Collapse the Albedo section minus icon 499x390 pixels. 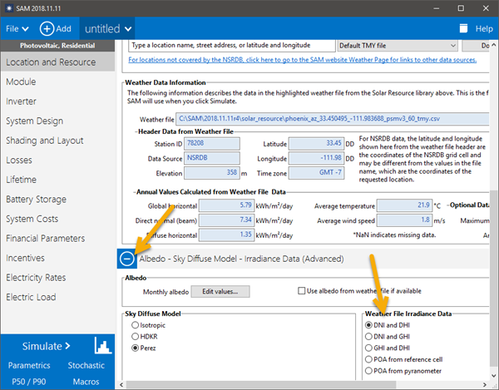coord(127,259)
